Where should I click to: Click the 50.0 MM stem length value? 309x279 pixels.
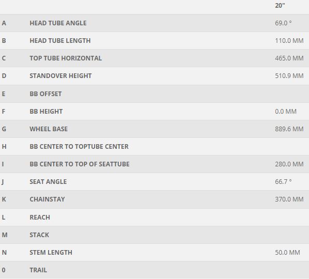tap(287, 253)
